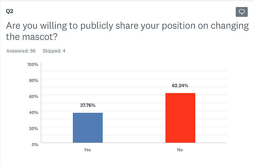
Task: Click the 62.24% data label
Action: (x=180, y=85)
